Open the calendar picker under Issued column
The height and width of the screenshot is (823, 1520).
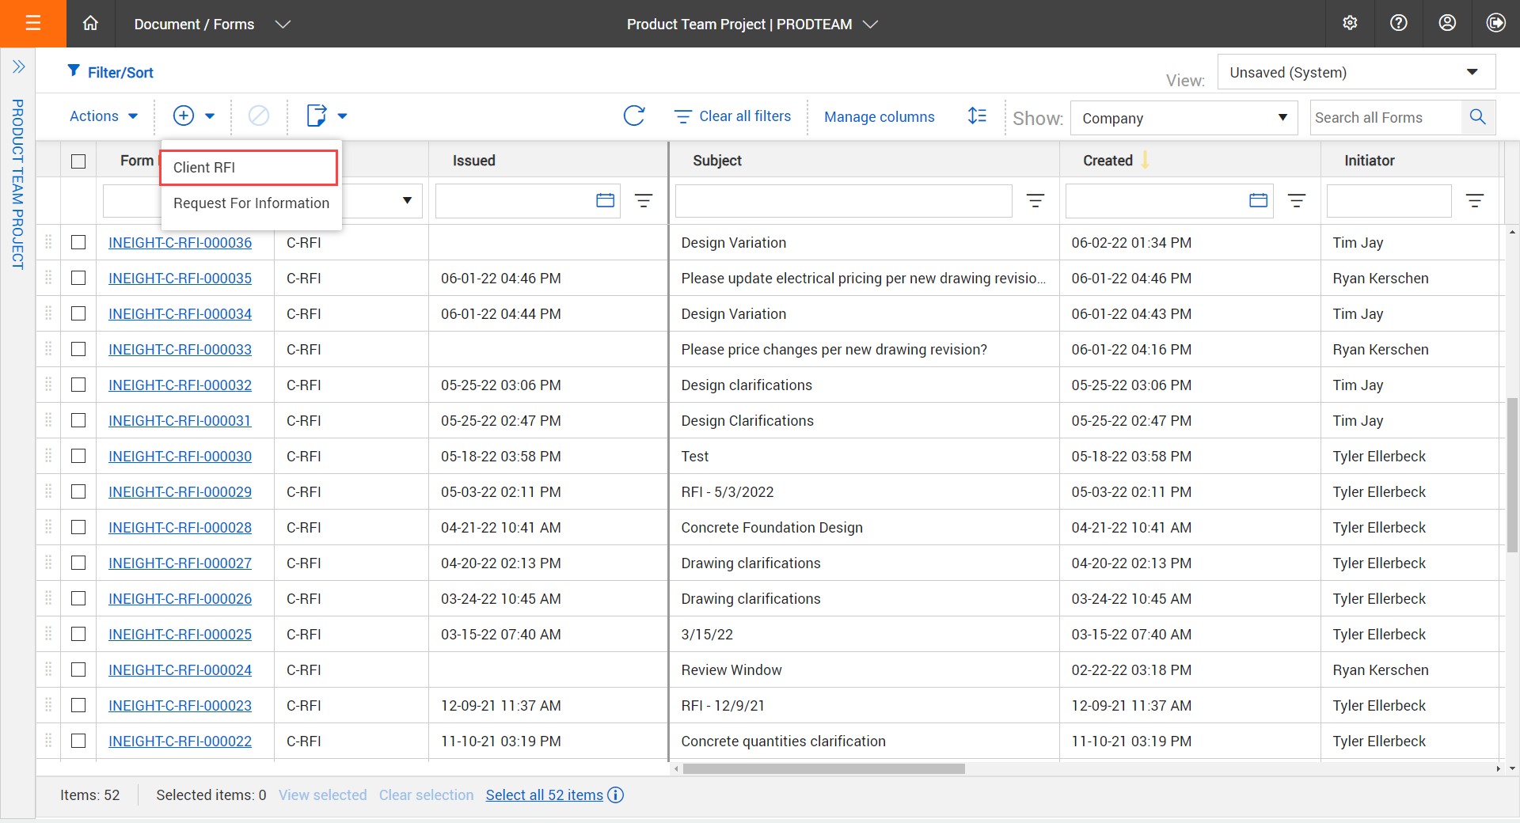[605, 200]
